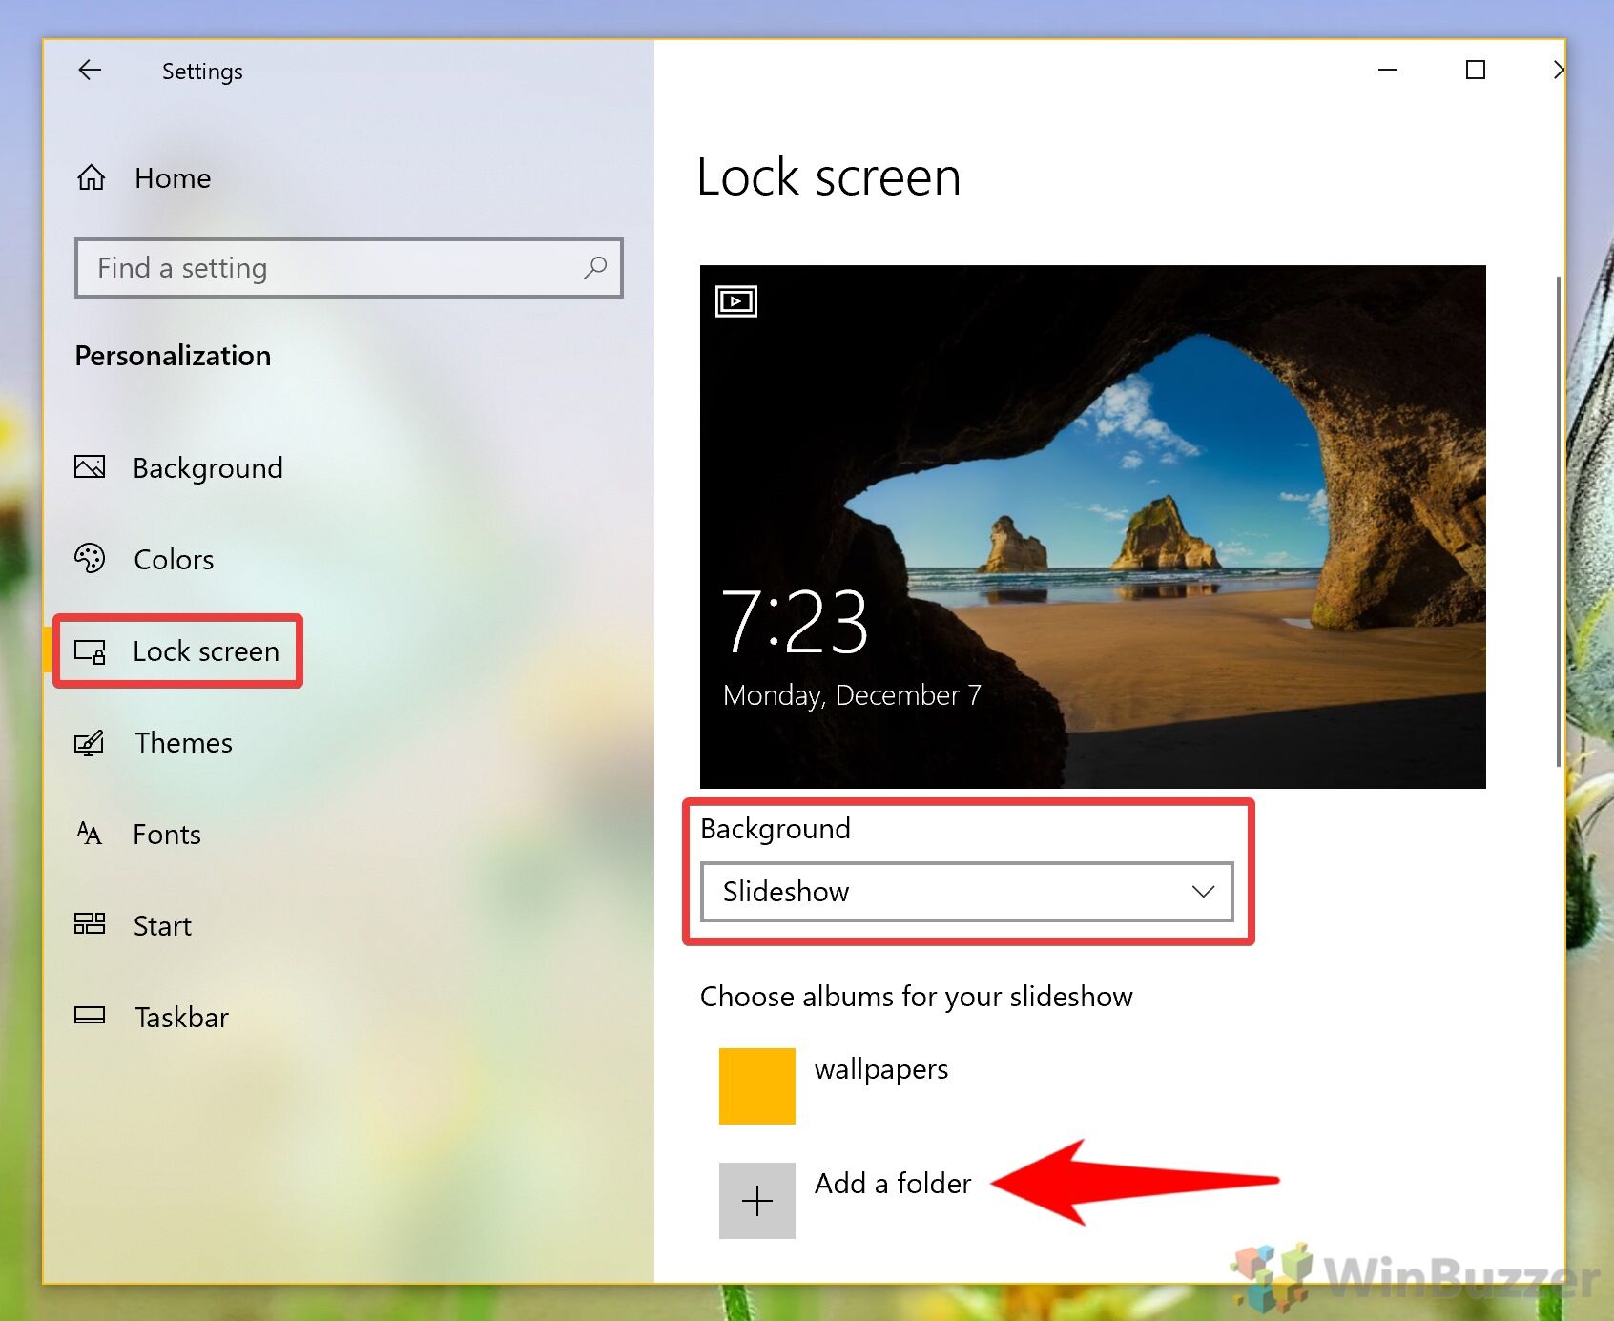Click Choose albums for your slideshow text
This screenshot has width=1614, height=1321.
coord(916,997)
